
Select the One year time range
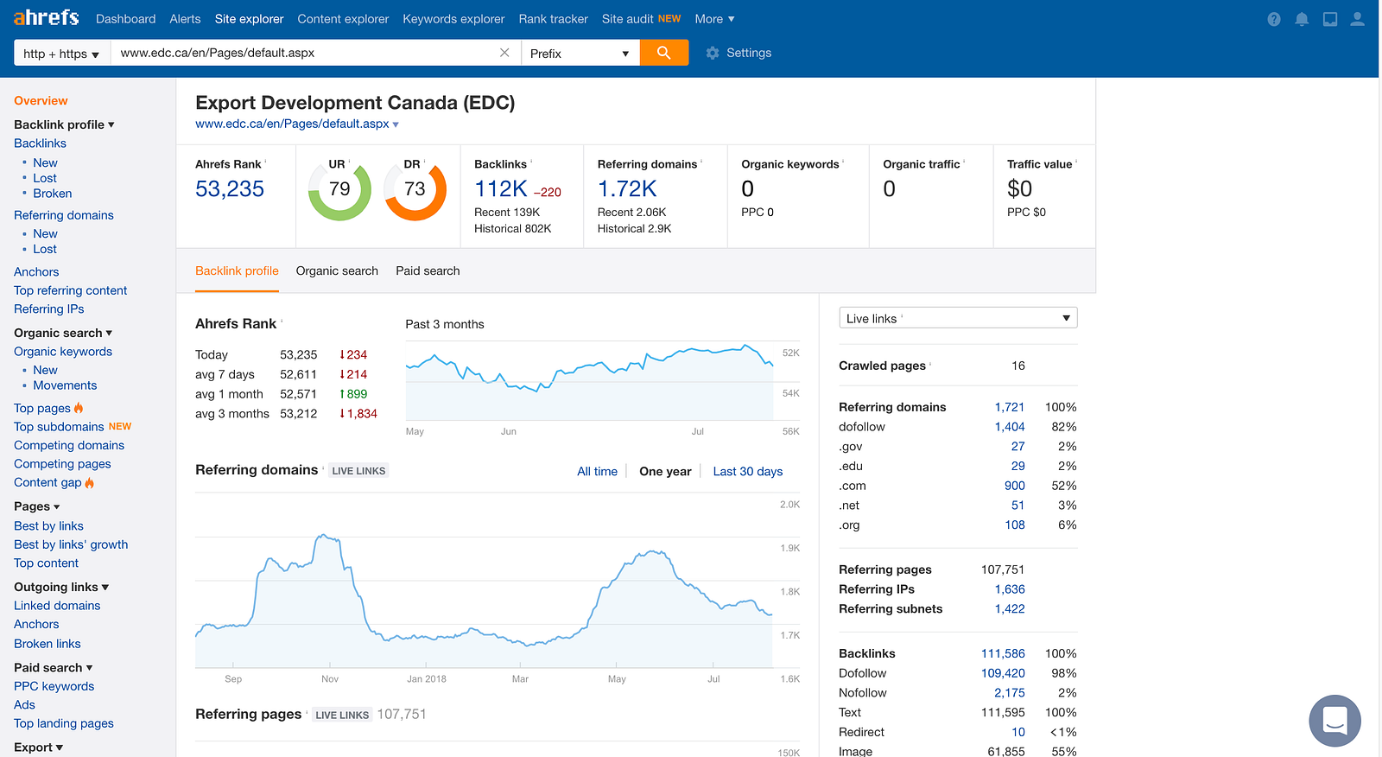tap(665, 471)
